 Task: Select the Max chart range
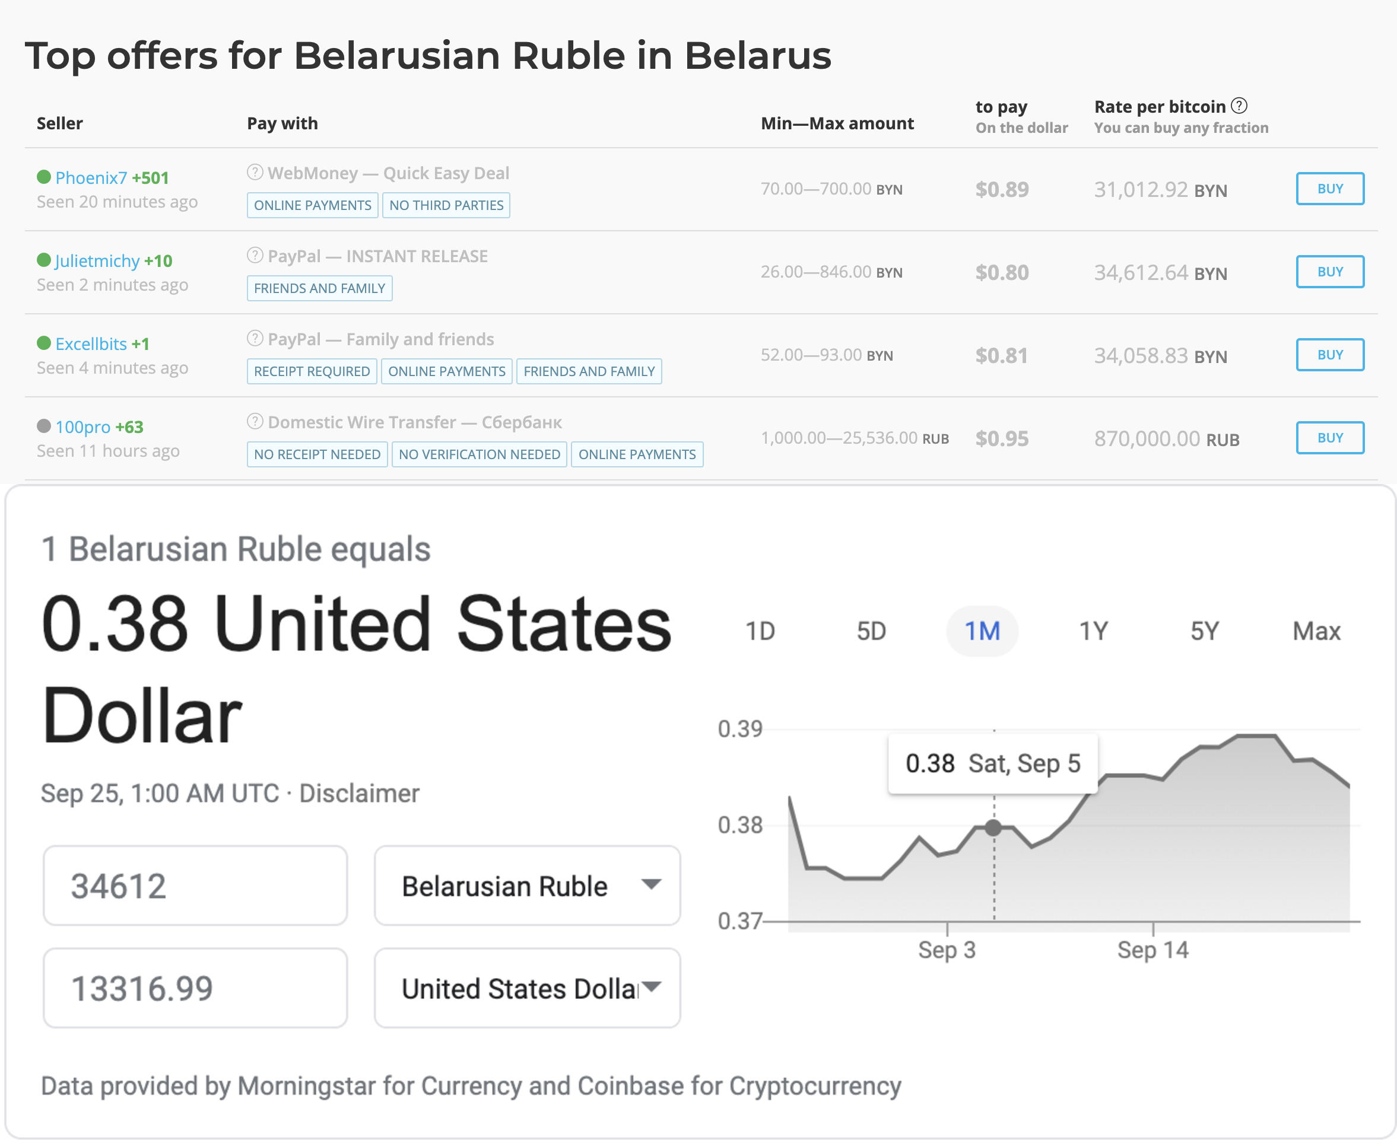pos(1316,631)
